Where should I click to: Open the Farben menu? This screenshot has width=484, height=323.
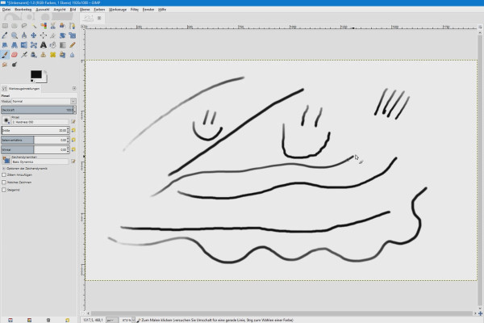pyautogui.click(x=99, y=10)
